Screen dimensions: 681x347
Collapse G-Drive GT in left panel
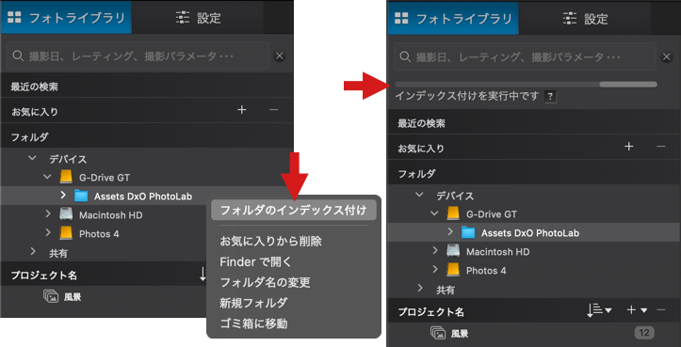click(47, 177)
